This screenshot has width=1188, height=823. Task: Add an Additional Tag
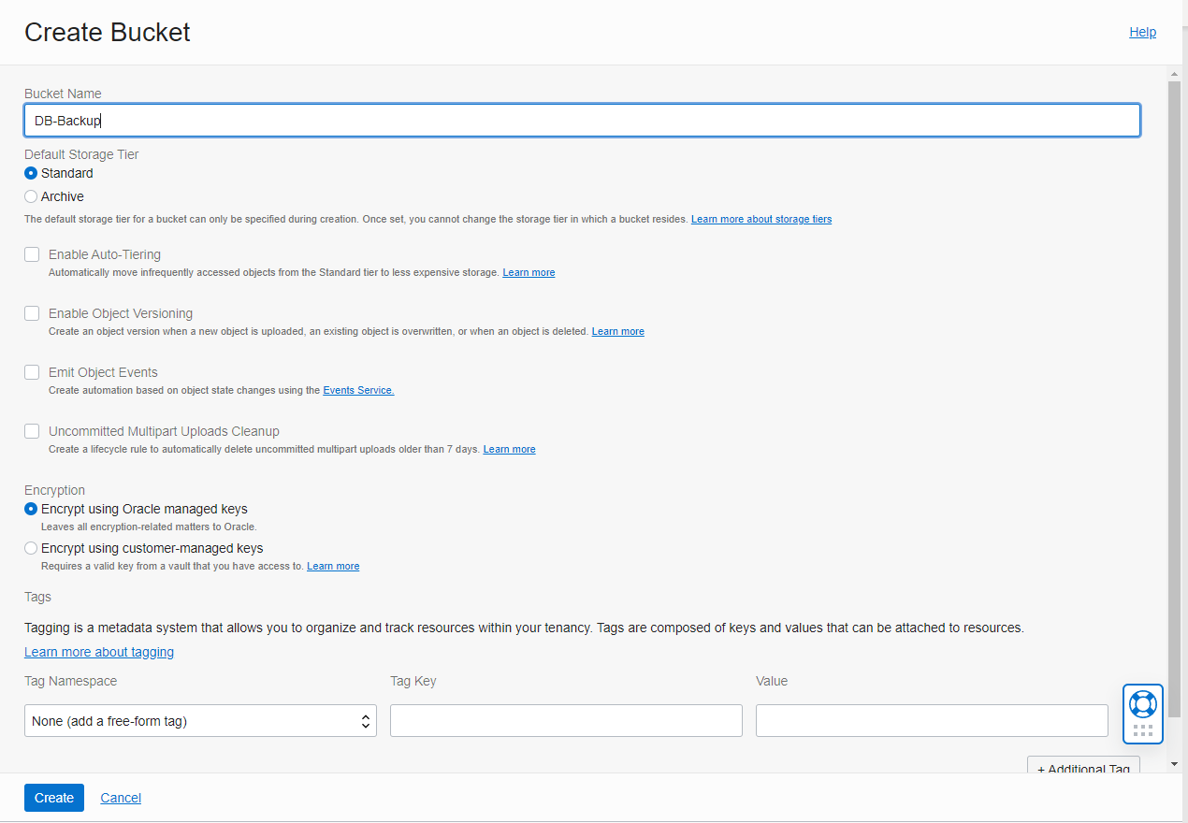point(1082,767)
